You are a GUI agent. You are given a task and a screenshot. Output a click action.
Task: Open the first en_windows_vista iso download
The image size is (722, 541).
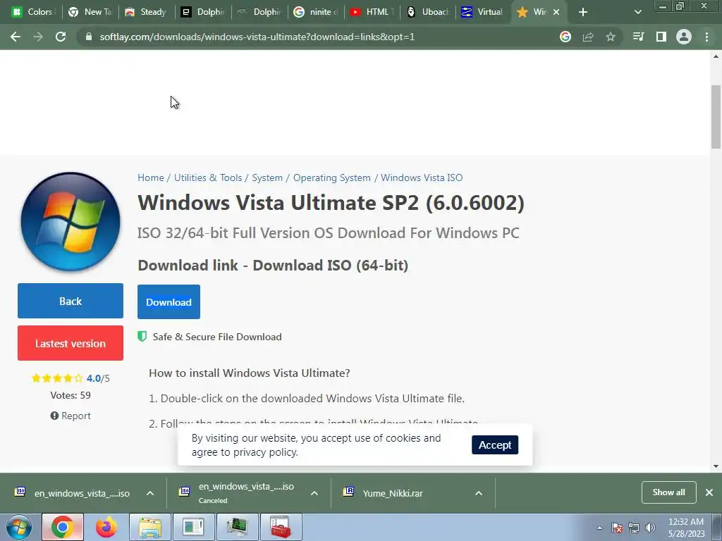[x=82, y=493]
